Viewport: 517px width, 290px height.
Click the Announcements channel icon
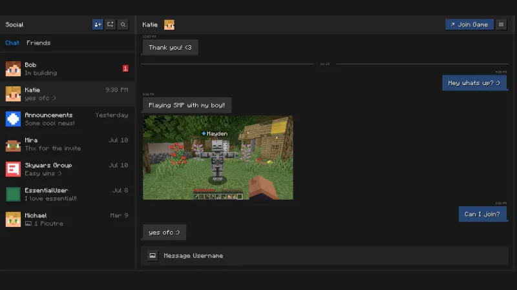click(13, 119)
